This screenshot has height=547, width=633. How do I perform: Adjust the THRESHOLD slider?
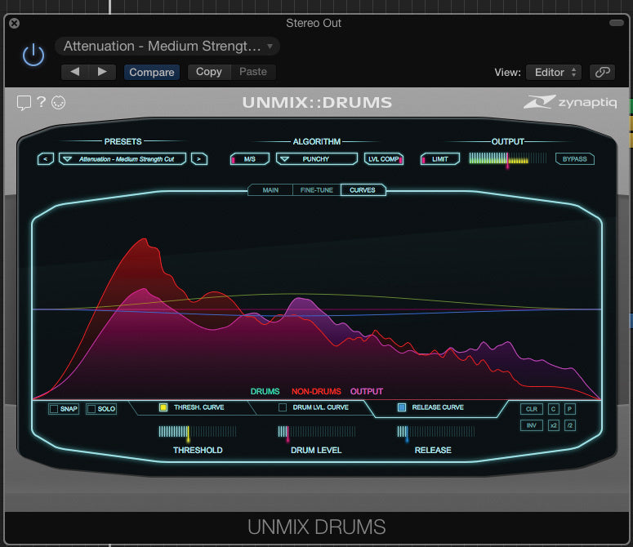(x=198, y=432)
